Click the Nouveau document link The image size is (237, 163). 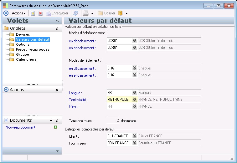click(x=20, y=127)
